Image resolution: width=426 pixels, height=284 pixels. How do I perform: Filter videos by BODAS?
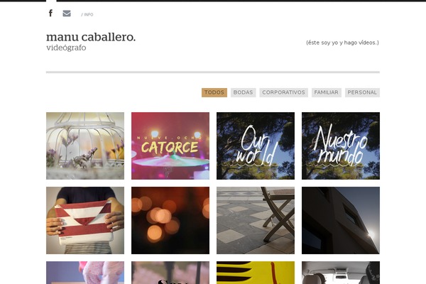[x=243, y=92]
